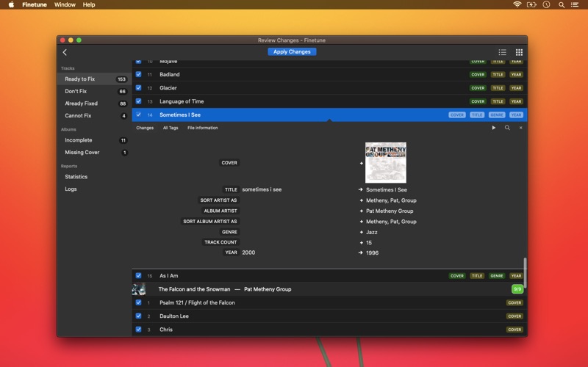Viewport: 588px width, 367px height.
Task: Play the Sometimes I See track
Action: point(493,128)
